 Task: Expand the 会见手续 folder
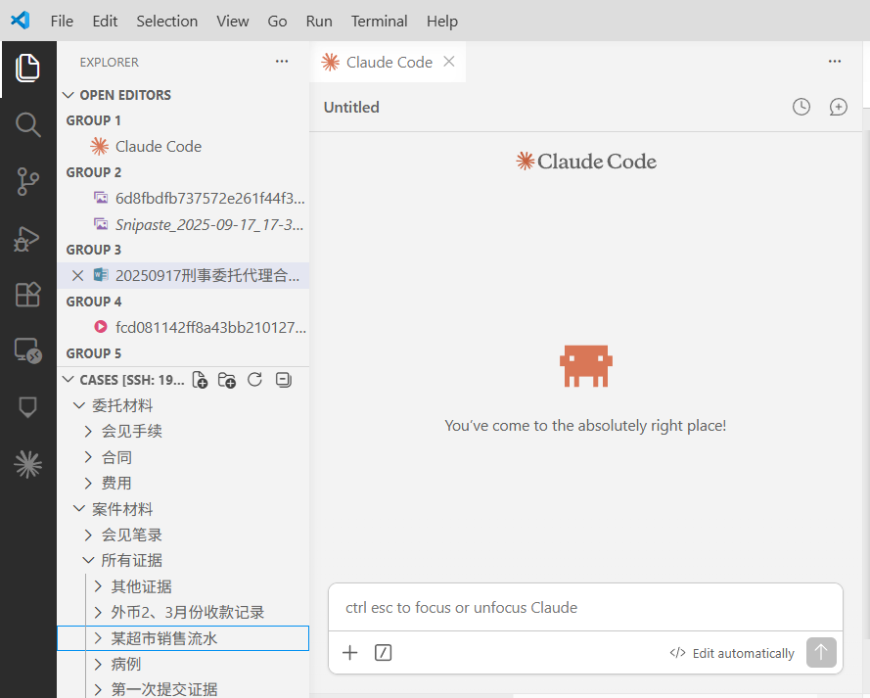[88, 431]
